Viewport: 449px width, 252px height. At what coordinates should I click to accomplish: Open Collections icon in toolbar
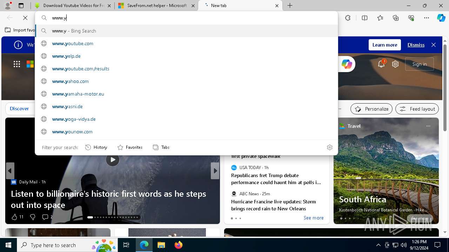[x=396, y=18]
